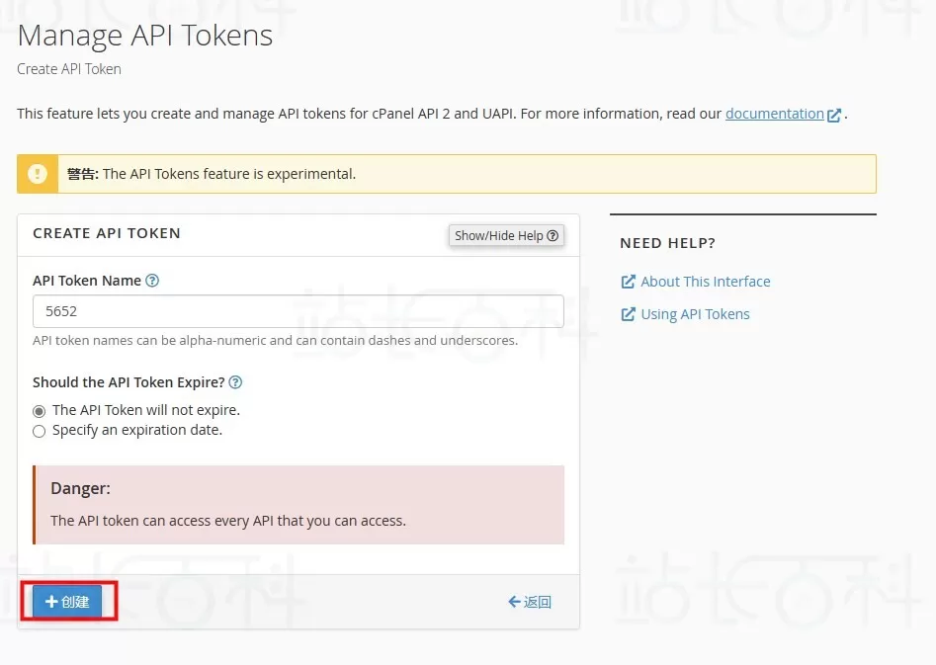Click the 'The API Token will not expire.' label

coord(146,409)
